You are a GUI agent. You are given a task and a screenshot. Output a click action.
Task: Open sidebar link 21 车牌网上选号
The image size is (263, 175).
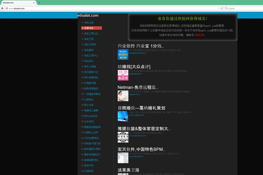point(91,132)
